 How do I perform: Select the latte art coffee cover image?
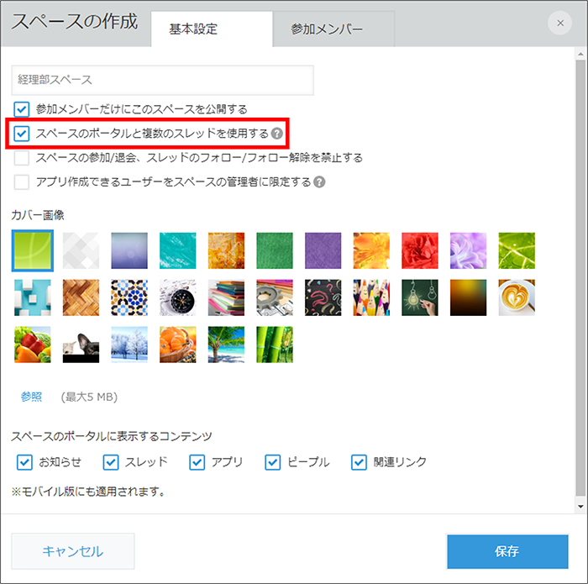tap(517, 297)
